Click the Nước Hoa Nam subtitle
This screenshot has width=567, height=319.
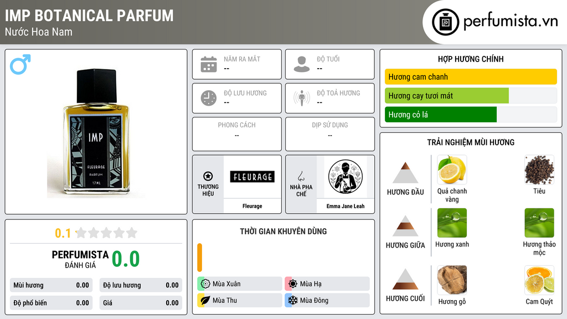[x=39, y=32]
